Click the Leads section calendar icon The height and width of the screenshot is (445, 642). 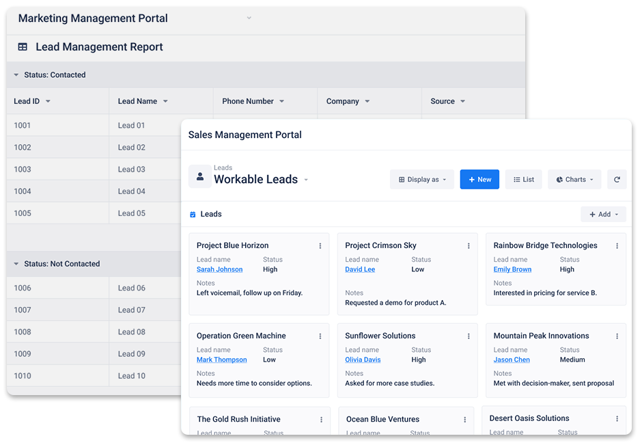click(193, 215)
